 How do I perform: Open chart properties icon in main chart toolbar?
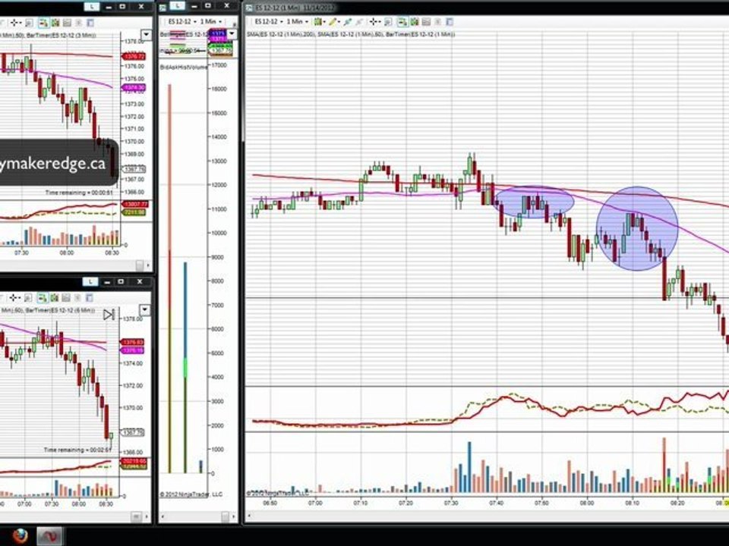426,22
